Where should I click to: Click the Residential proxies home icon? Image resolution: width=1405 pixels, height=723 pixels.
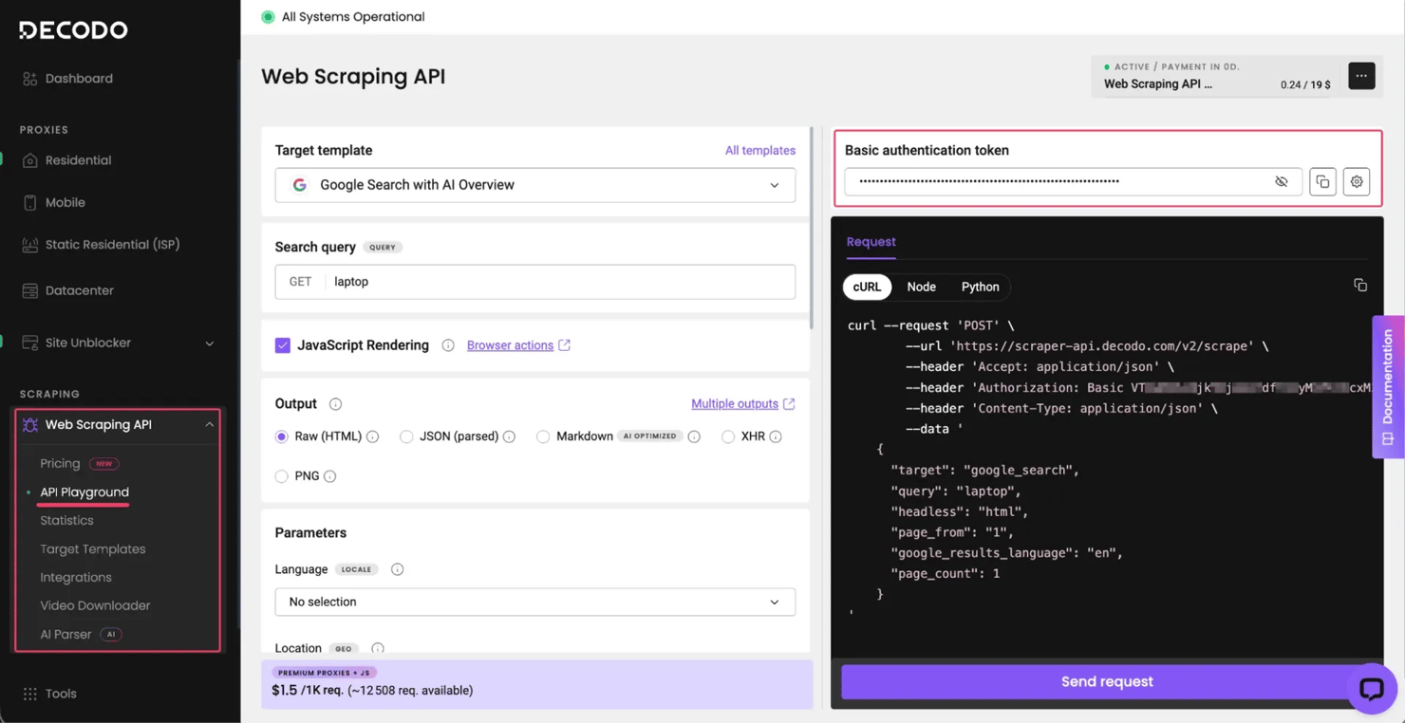point(29,160)
